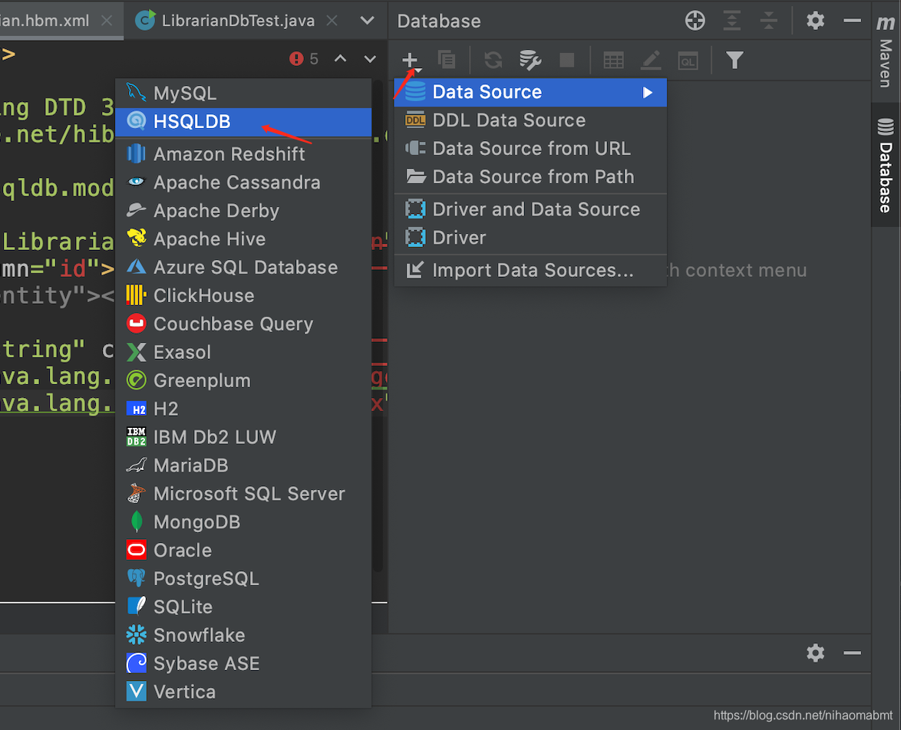The height and width of the screenshot is (730, 901).
Task: Open the query console QL icon
Action: (x=688, y=61)
